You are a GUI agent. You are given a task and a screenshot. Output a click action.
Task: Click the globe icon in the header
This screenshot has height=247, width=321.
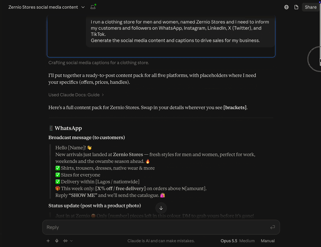point(286,7)
